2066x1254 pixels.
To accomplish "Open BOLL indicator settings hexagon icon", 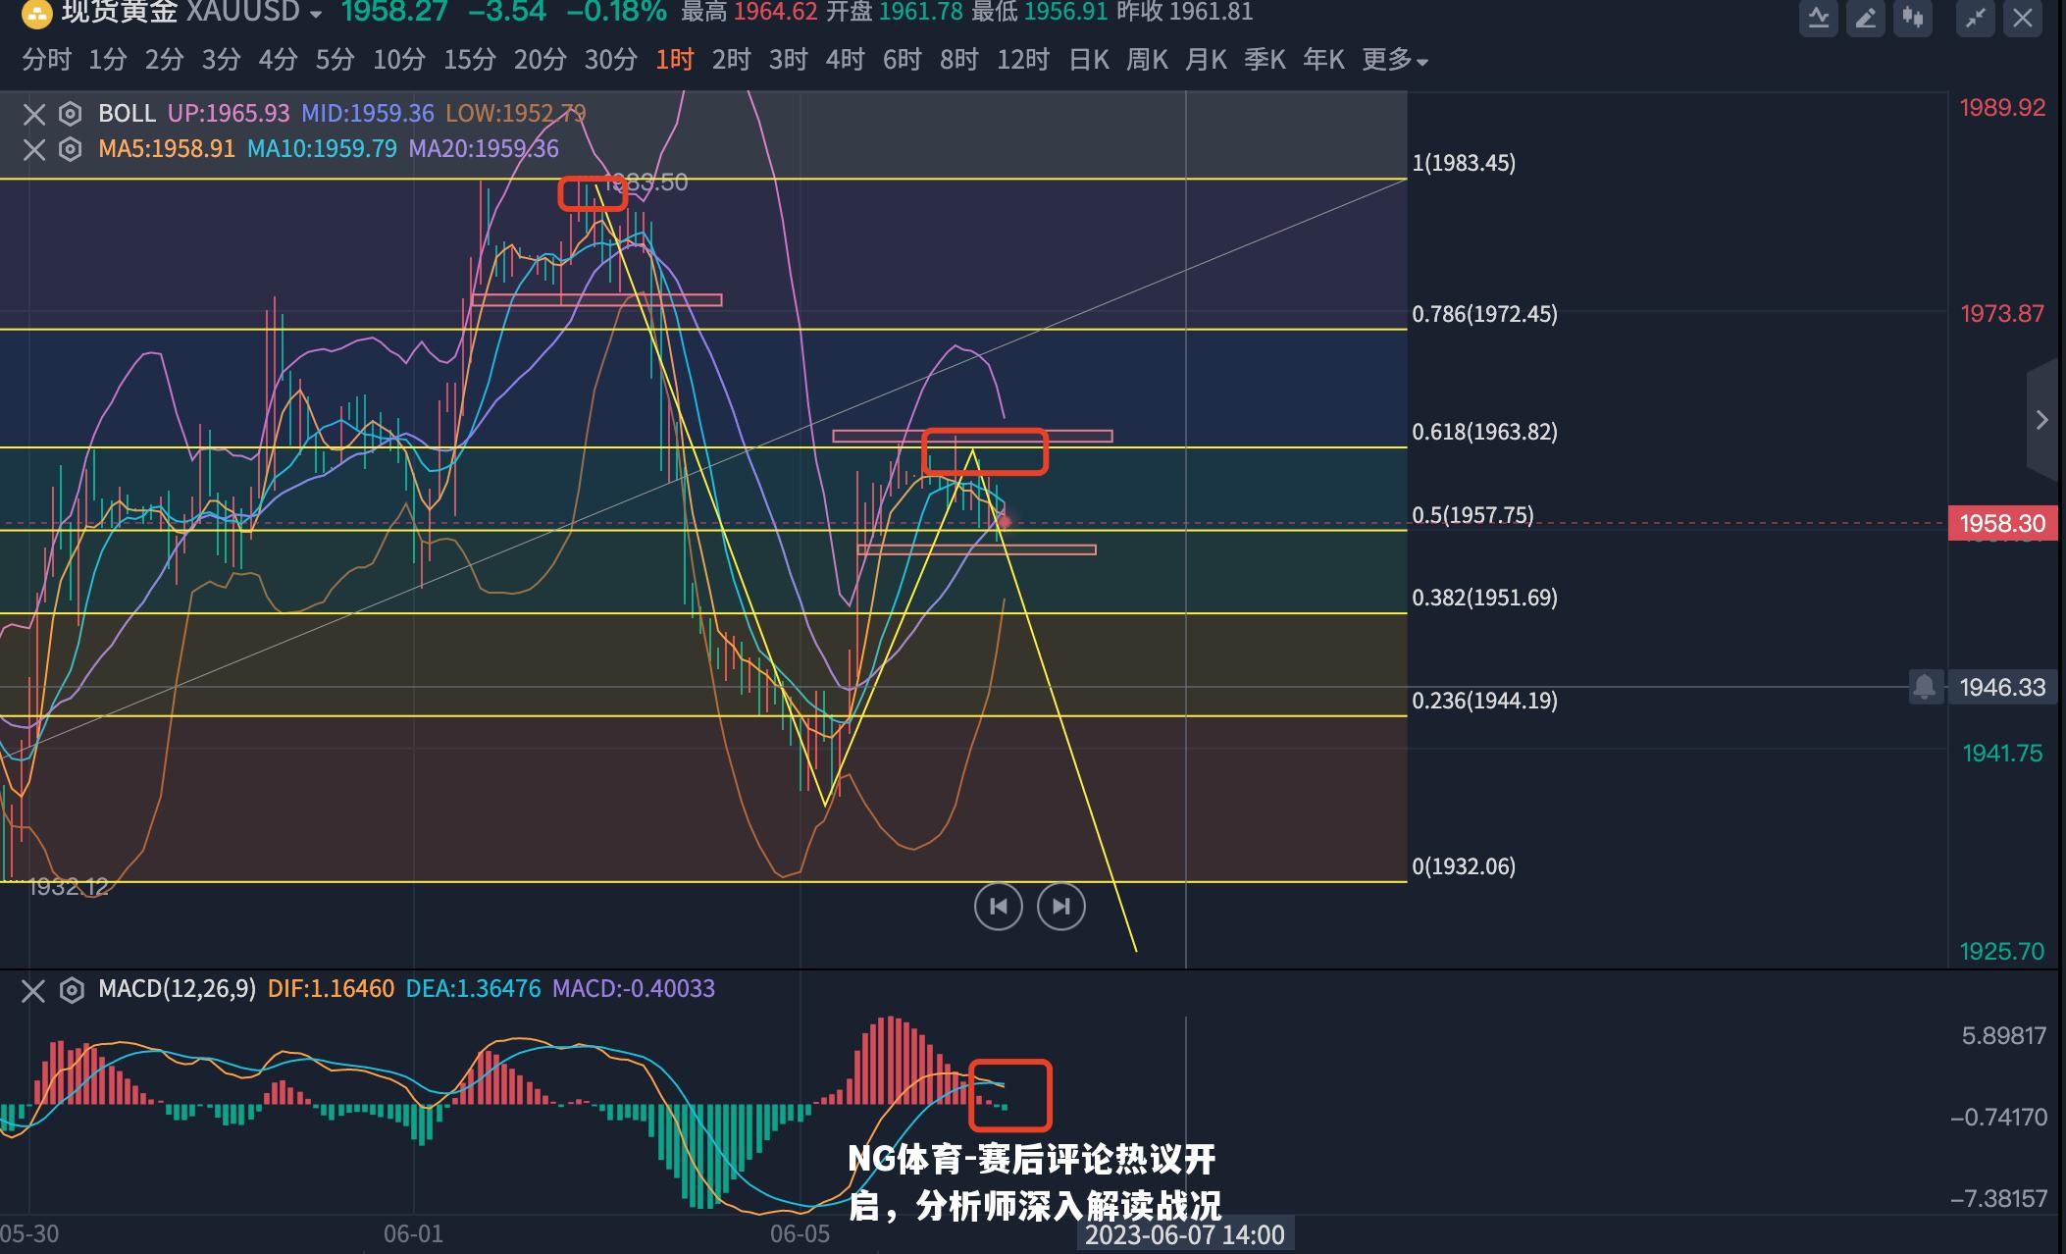I will (71, 114).
